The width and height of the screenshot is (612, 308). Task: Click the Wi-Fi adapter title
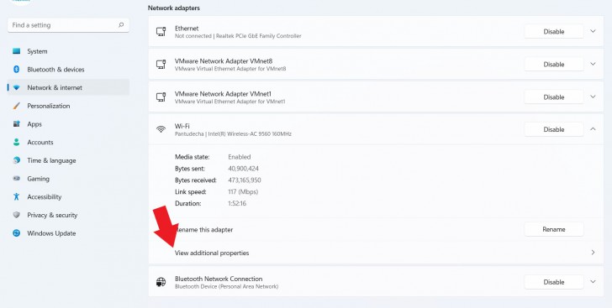click(x=182, y=127)
